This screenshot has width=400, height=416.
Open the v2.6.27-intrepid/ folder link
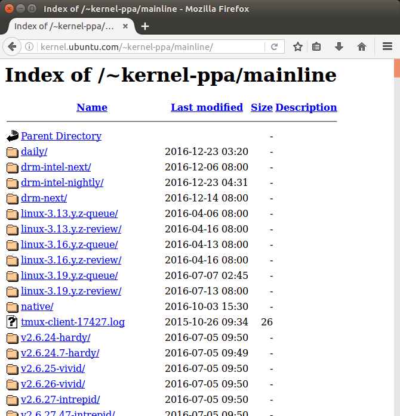point(60,400)
